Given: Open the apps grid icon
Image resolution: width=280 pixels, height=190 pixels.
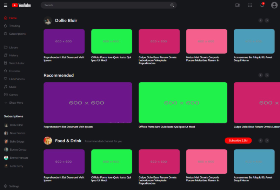Looking at the screenshot, I should [250, 5].
